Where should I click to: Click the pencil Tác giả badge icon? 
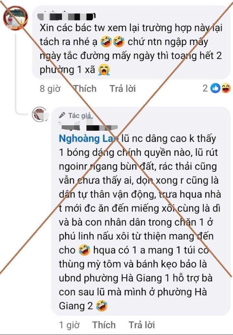tap(62, 115)
